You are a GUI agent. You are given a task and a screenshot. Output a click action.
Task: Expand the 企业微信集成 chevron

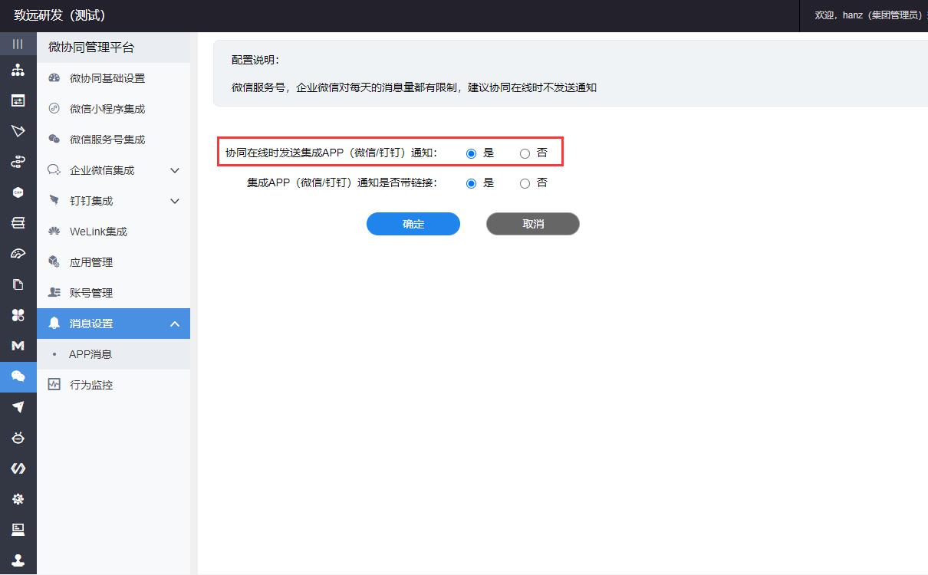point(175,170)
